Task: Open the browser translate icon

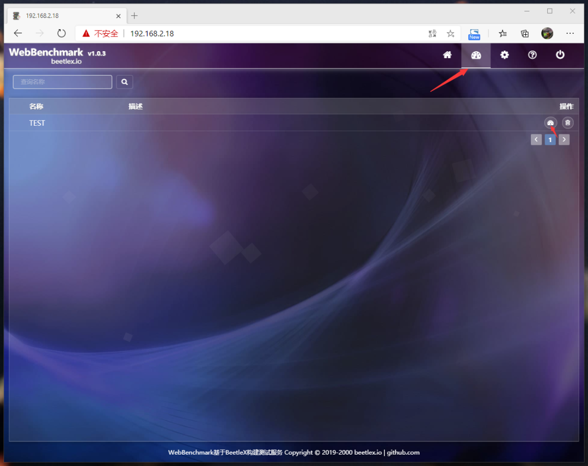Action: (x=432, y=34)
